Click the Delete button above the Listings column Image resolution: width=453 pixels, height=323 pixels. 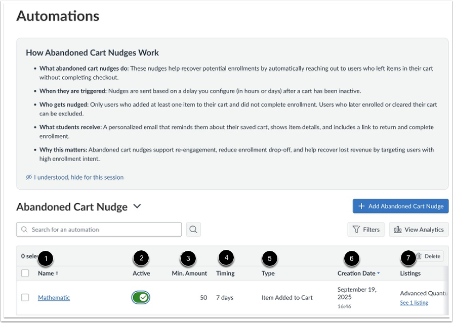click(x=428, y=256)
